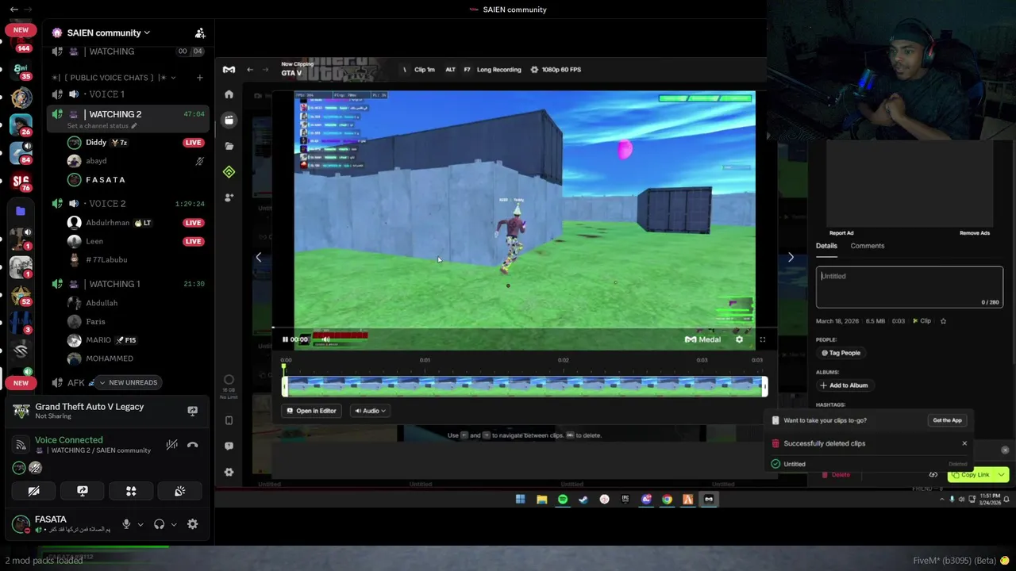The width and height of the screenshot is (1016, 571).
Task: Click the Report Ad link
Action: click(x=841, y=233)
